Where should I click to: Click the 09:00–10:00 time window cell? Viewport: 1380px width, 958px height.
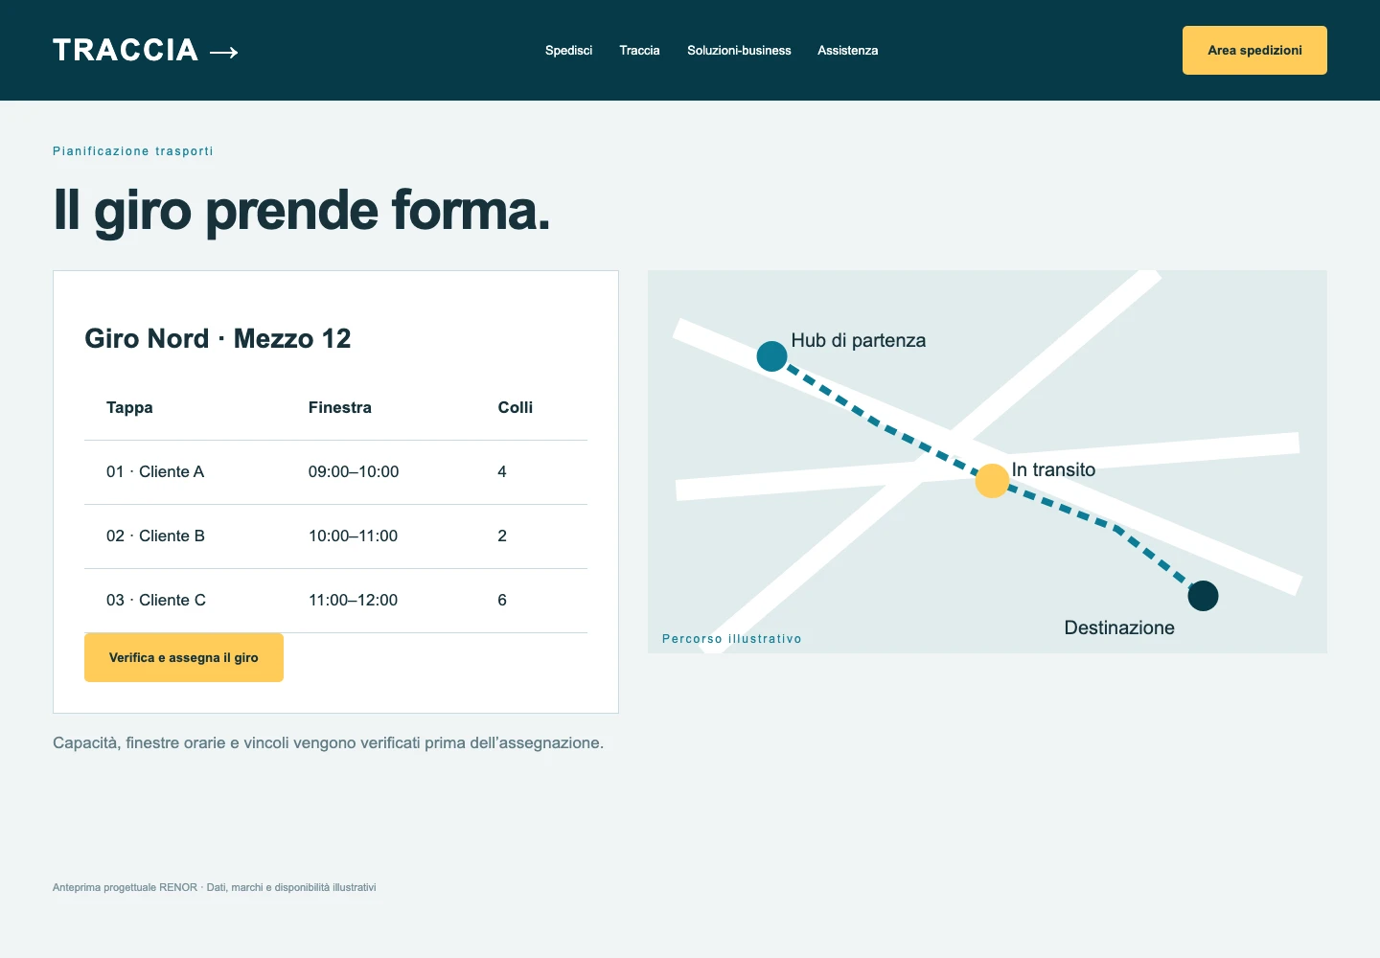pyautogui.click(x=354, y=471)
